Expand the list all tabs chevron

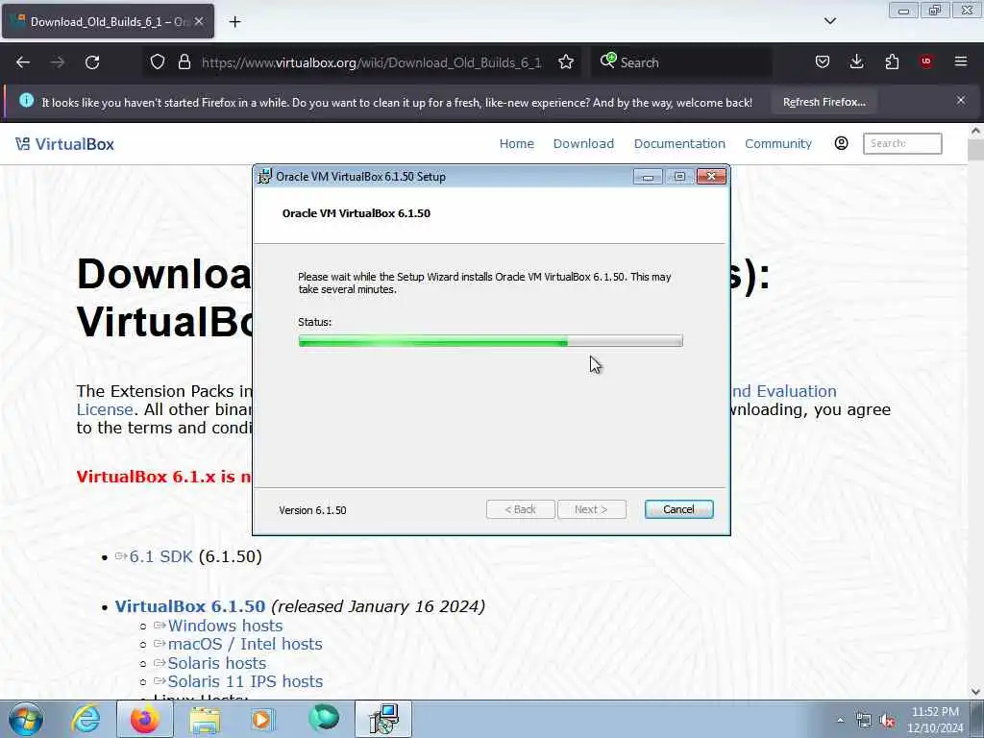(829, 21)
